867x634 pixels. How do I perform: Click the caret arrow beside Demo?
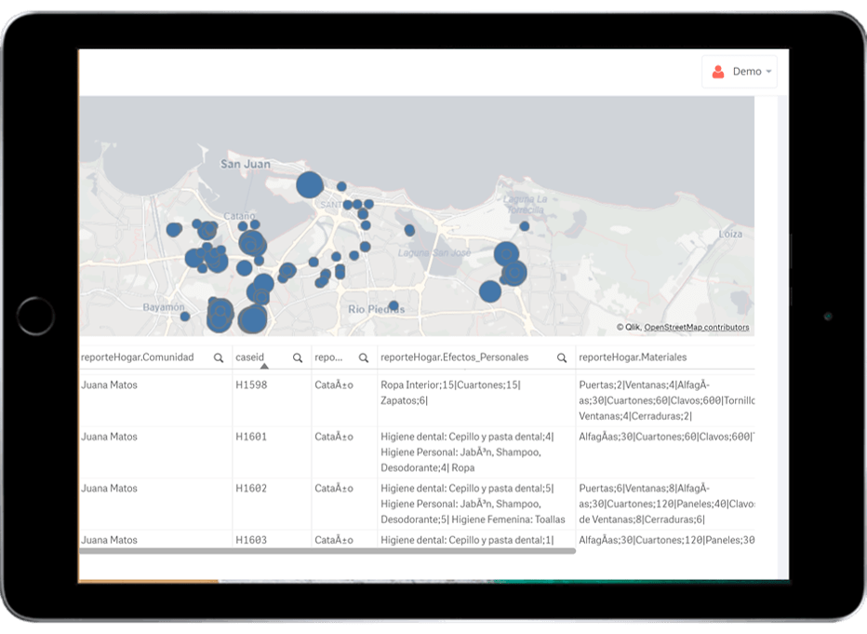pyautogui.click(x=769, y=72)
